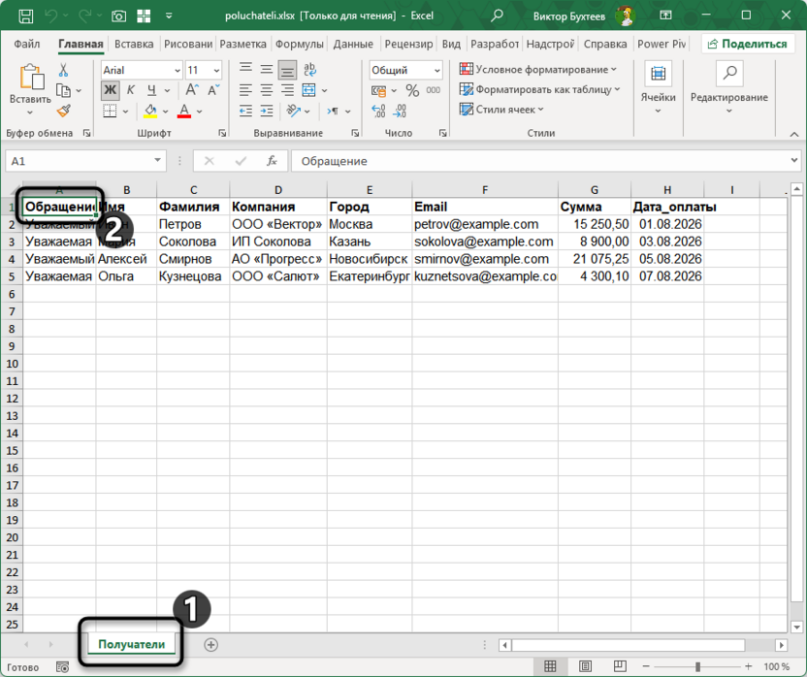Switch to the Данные ribbon tab

pyautogui.click(x=353, y=45)
